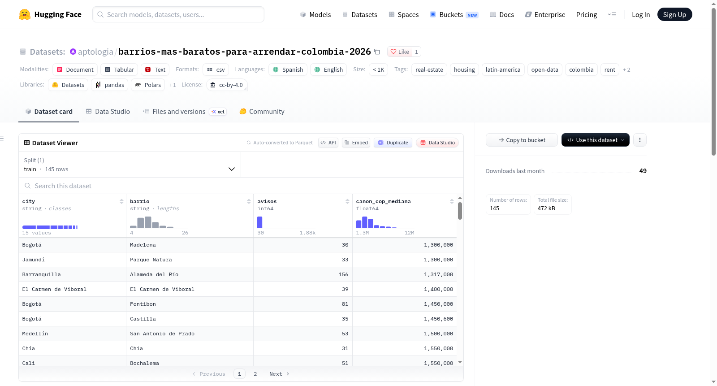
Task: Switch to the Dataset card tab
Action: [x=48, y=112]
